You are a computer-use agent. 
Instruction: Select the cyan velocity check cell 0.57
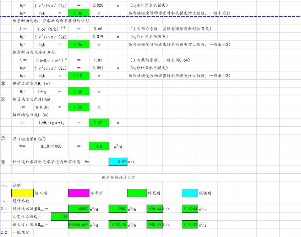pyautogui.click(x=118, y=162)
